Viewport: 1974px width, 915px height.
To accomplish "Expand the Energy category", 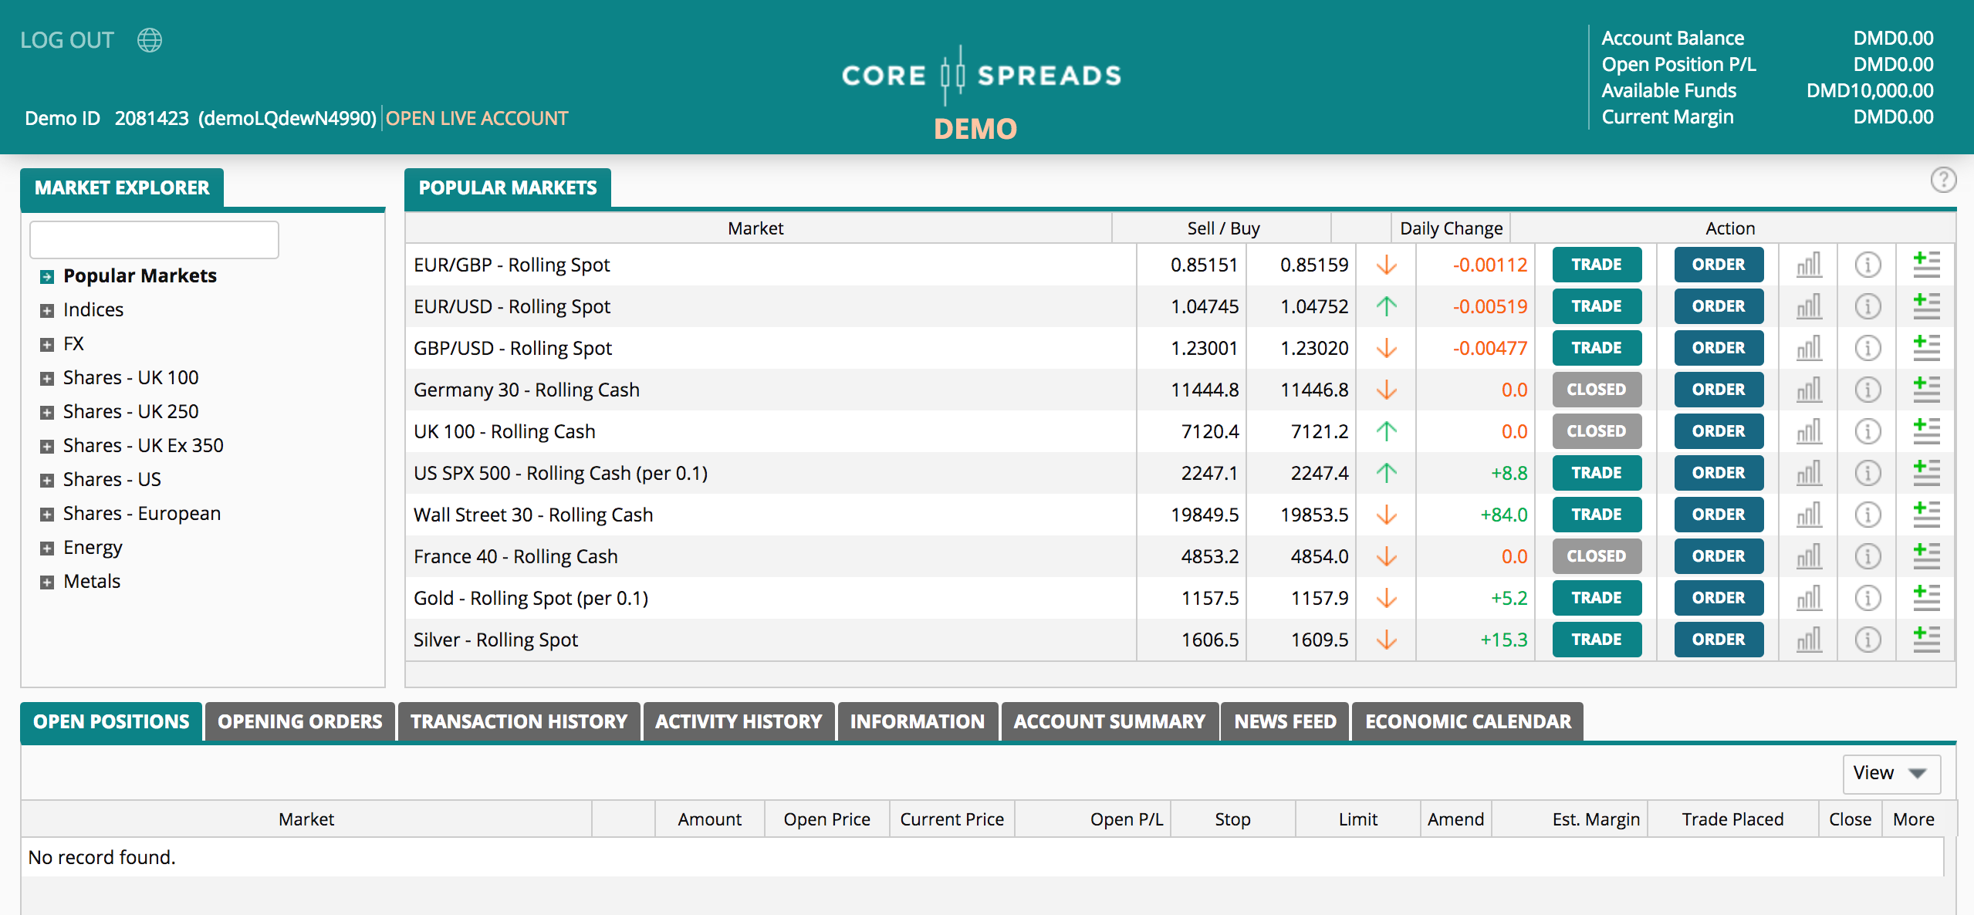I will [47, 549].
